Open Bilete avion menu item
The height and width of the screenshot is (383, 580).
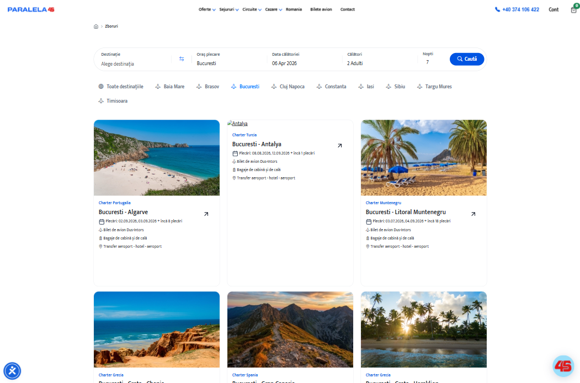(x=321, y=9)
